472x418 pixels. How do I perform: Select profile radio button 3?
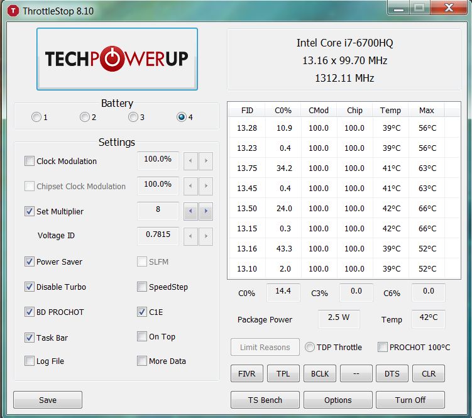(x=133, y=117)
